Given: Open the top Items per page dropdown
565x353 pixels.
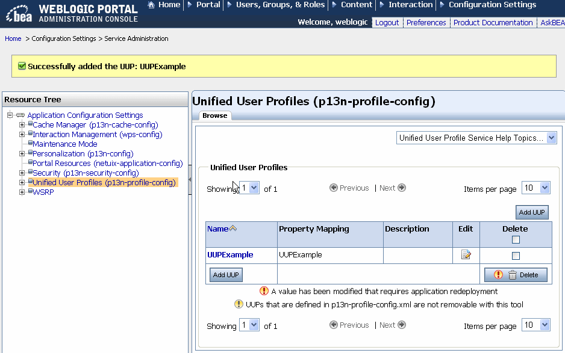Looking at the screenshot, I should (536, 188).
